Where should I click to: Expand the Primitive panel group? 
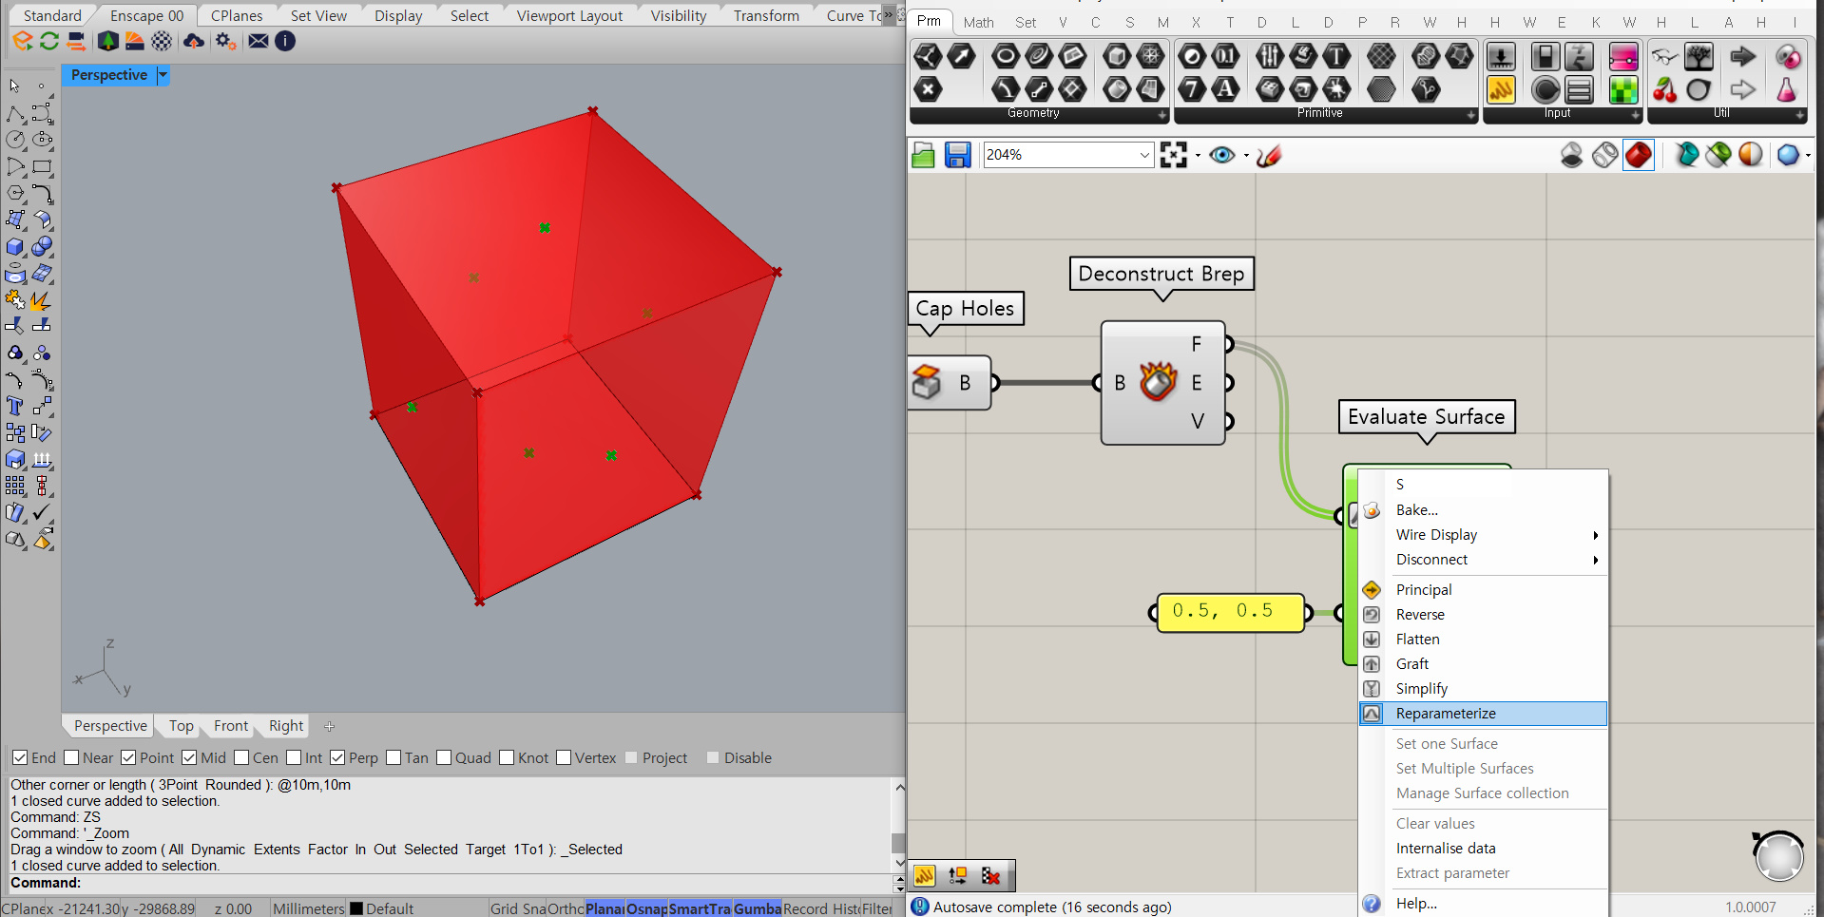coord(1470,115)
